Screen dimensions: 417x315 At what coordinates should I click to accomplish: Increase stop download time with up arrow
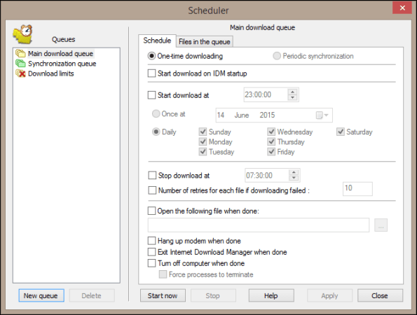(294, 172)
